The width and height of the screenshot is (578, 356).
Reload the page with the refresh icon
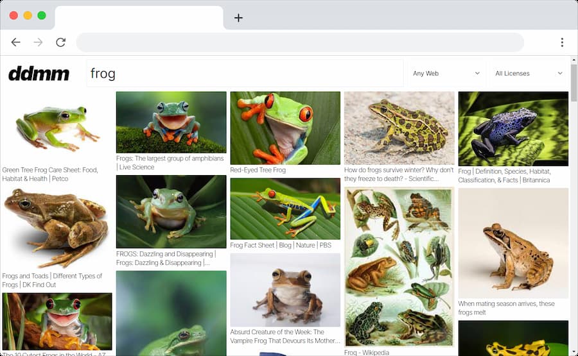(x=60, y=42)
